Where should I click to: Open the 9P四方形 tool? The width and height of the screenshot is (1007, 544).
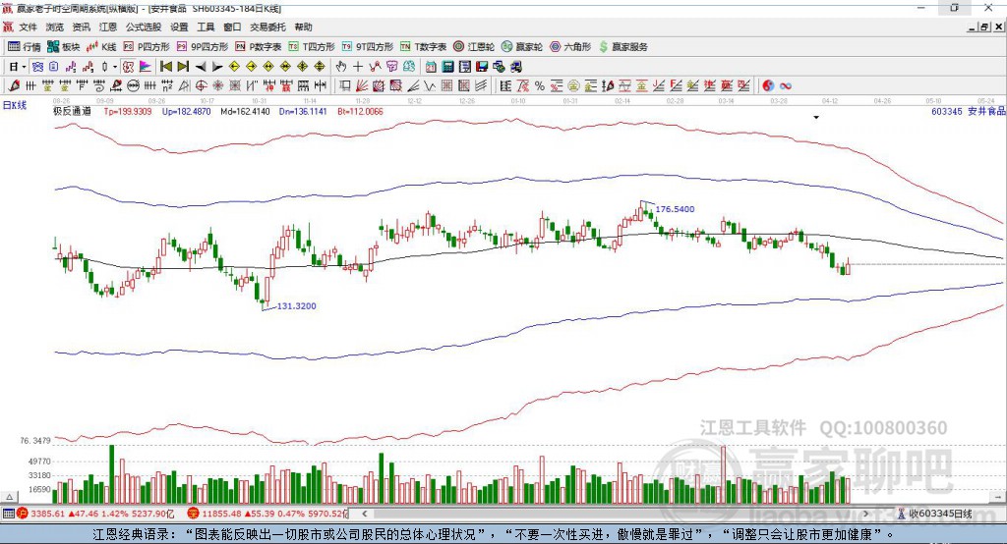(x=203, y=47)
